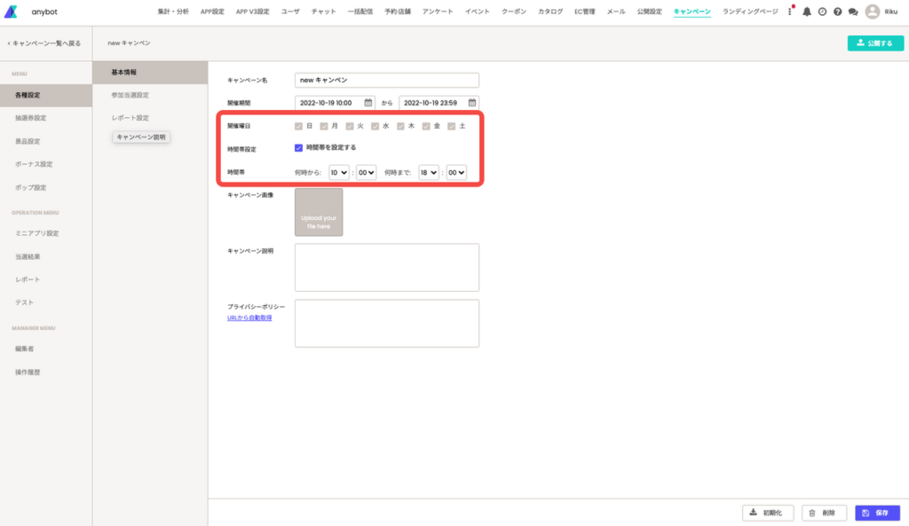
Task: Open the end hour dropdown showing 18
Action: tap(429, 172)
